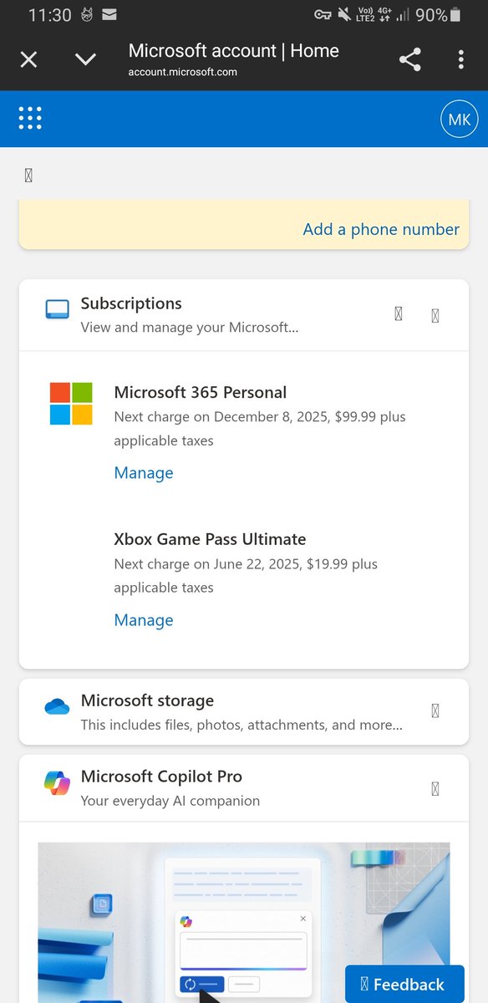Tap the Copilot Pro colorful icon
Viewport: 488px width, 1003px height.
(57, 783)
